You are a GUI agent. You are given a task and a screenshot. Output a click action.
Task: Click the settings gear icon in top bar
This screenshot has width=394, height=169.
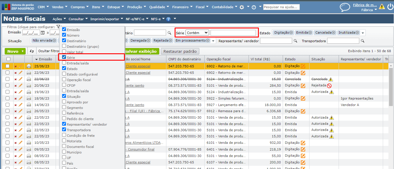pos(242,7)
